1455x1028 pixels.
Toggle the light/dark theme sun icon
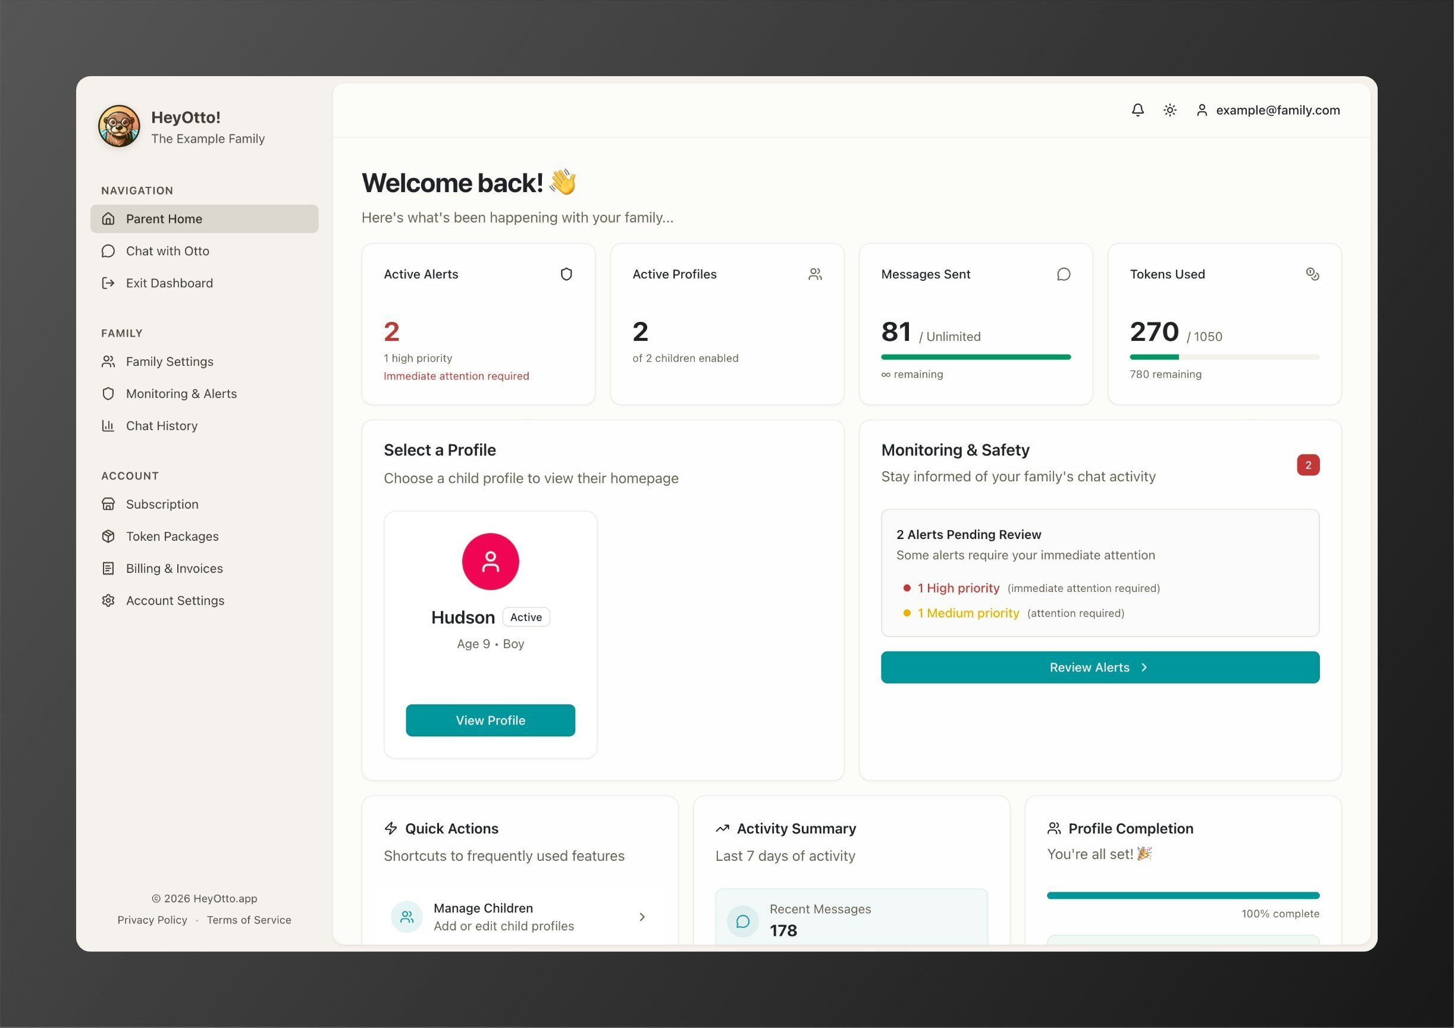pyautogui.click(x=1170, y=110)
